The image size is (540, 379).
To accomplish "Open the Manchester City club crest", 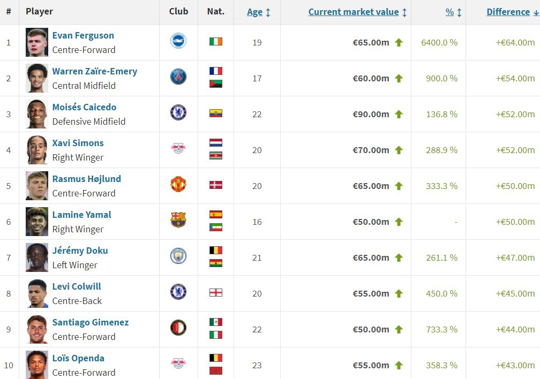I will point(178,256).
